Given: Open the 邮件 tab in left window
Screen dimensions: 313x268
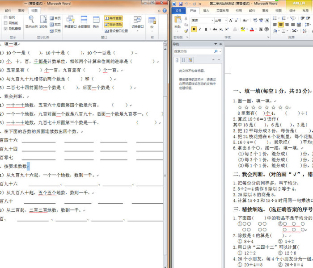Looking at the screenshot, I should click(x=8, y=11).
